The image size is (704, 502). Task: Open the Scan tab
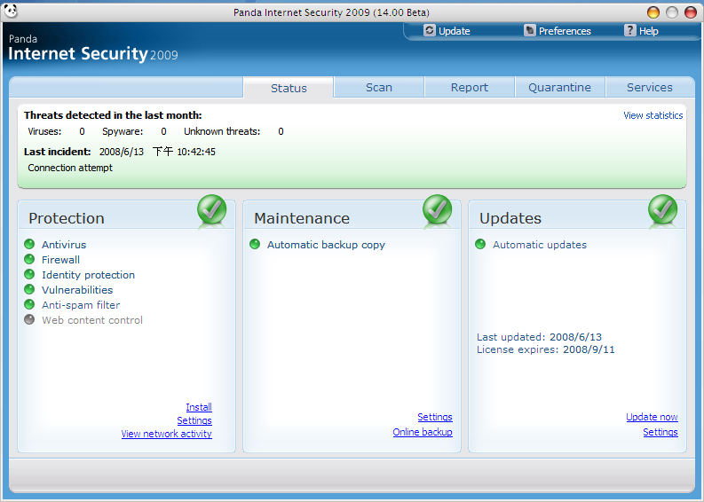coord(379,87)
